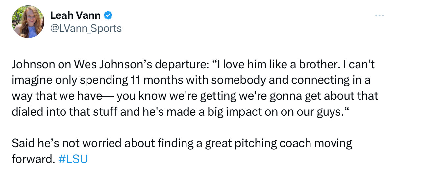
Task: Open the @LVann_Sports handle link
Action: pyautogui.click(x=86, y=29)
